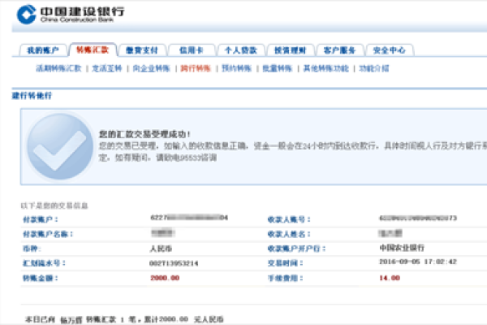Go to the 批量转账 link
Viewport: 487px width, 325px height.
point(278,68)
